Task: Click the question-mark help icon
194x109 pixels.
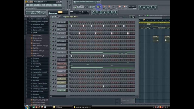Action: pyautogui.click(x=115, y=12)
